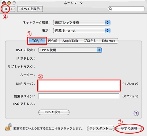
Task: Click the magnifier icon in search field
Action: [x=110, y=9]
